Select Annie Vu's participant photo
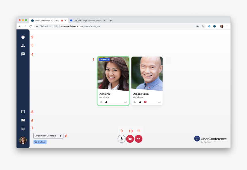Viewport: 247px width, 170px height. point(113,74)
